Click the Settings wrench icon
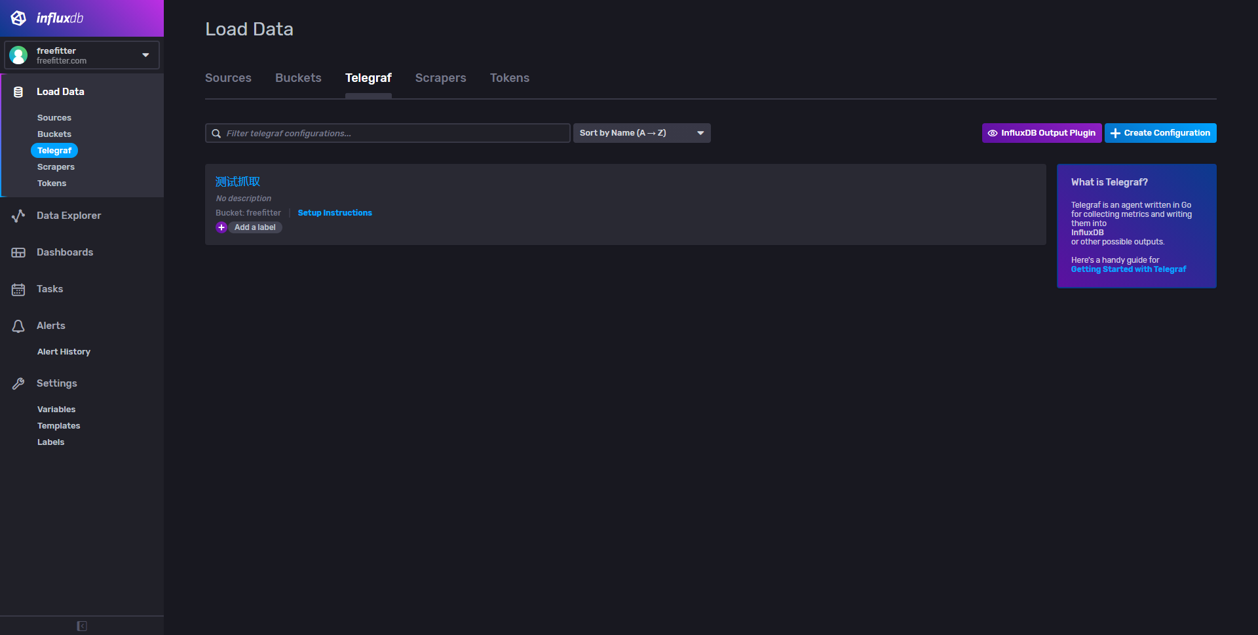Viewport: 1258px width, 635px height. tap(18, 383)
